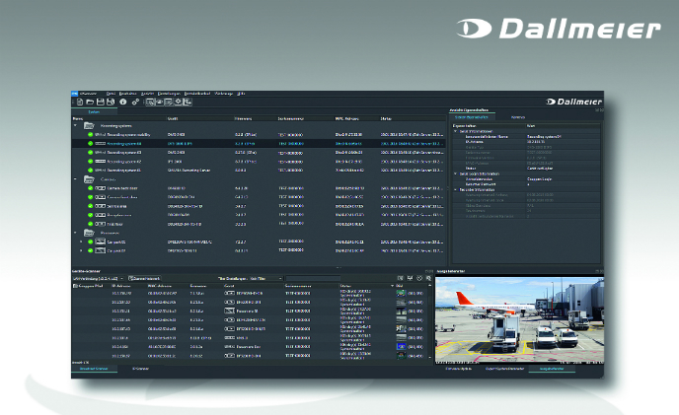Collapse the Recording systems folder
The height and width of the screenshot is (415, 679).
tap(75, 125)
